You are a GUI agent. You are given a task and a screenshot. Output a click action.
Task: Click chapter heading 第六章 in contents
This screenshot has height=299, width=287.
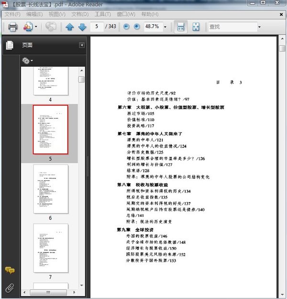(171, 108)
